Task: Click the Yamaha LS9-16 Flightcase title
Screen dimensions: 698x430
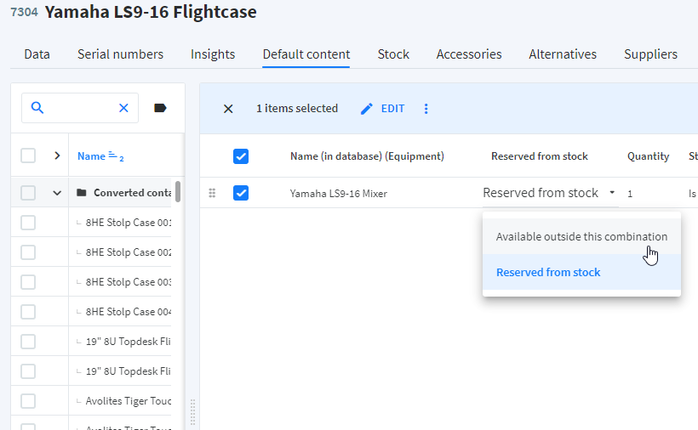Action: pos(151,12)
